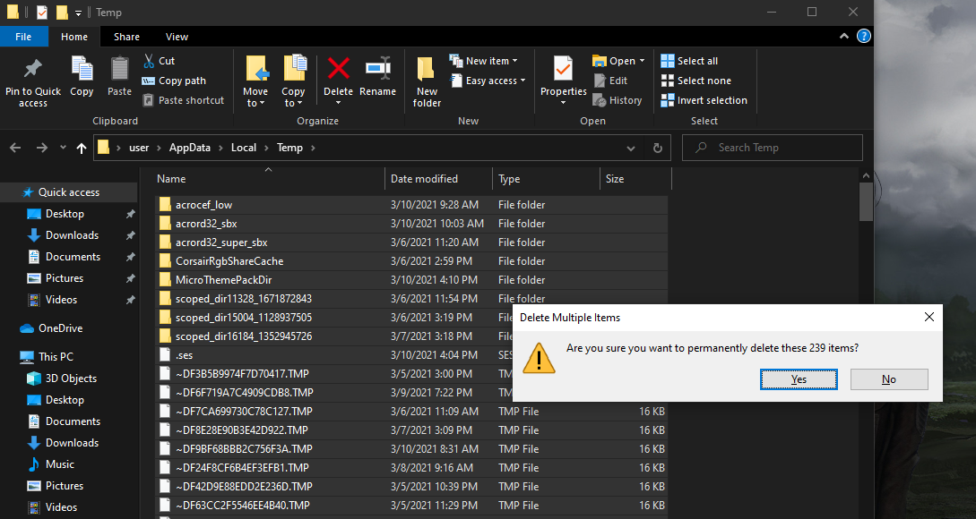Collapse the ribbon with the chevron
The width and height of the screenshot is (976, 519).
[843, 37]
